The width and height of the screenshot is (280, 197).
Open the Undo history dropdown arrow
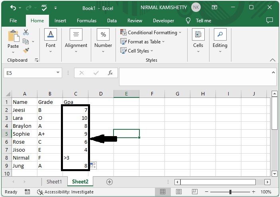[x=20, y=8]
